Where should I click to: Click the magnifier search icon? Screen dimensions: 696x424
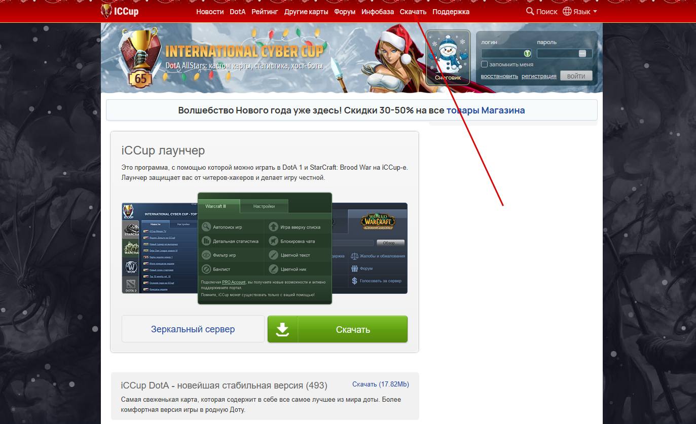[530, 11]
